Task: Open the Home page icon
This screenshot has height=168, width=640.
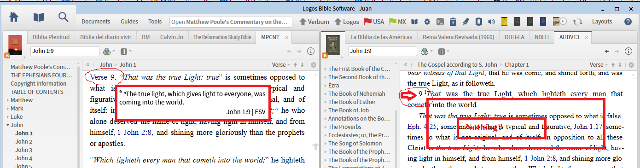Action: coord(14,17)
